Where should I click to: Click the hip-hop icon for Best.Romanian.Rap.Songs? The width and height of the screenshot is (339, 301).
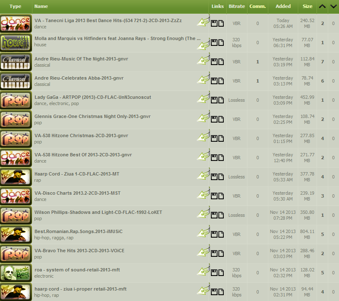[x=15, y=234]
